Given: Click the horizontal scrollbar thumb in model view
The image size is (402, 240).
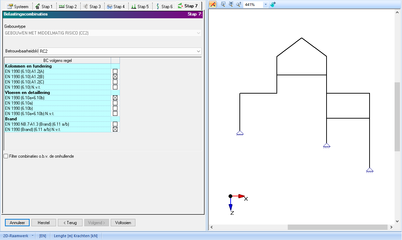Looking at the screenshot, I should click(x=337, y=227).
